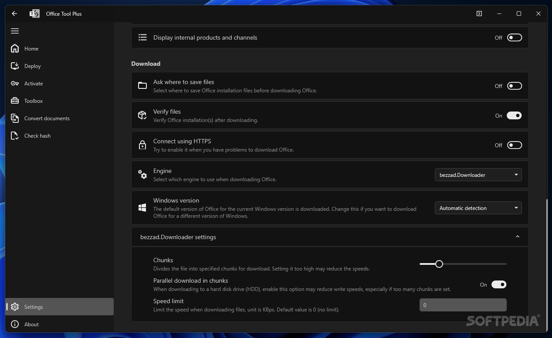Click the list icon beside Display internal products
This screenshot has width=552, height=338.
coord(142,37)
